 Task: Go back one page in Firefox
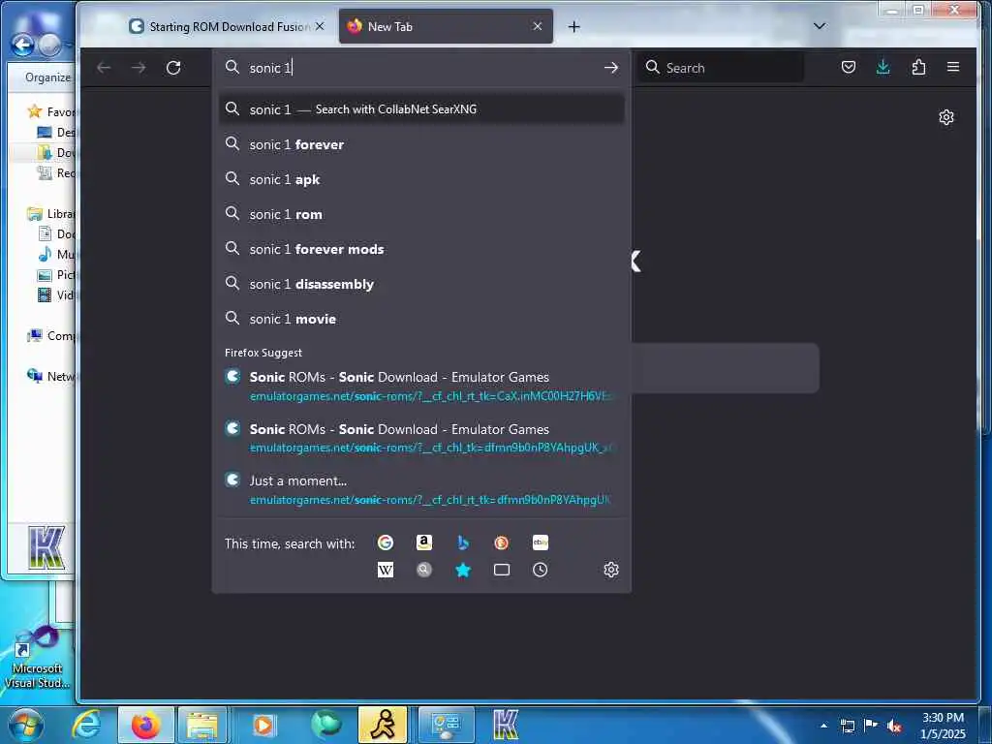[104, 68]
